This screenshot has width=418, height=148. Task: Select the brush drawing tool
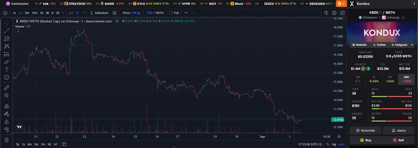pyautogui.click(x=6, y=62)
